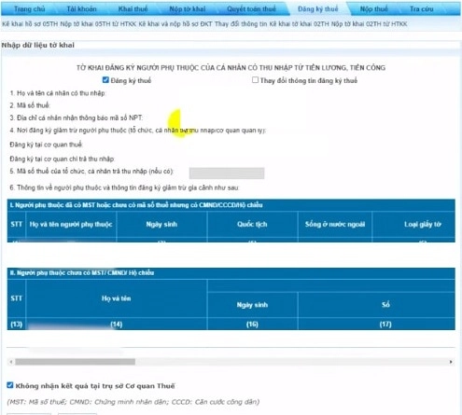The height and width of the screenshot is (415, 462).
Task: Check the Đăng ký thuế checkbox
Action: tap(105, 80)
